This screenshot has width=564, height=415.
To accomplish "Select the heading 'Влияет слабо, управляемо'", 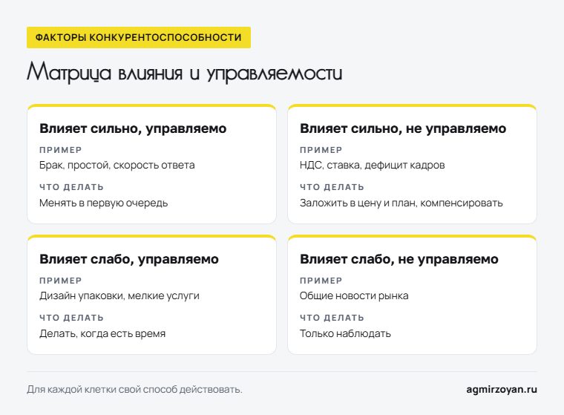I will pos(129,260).
